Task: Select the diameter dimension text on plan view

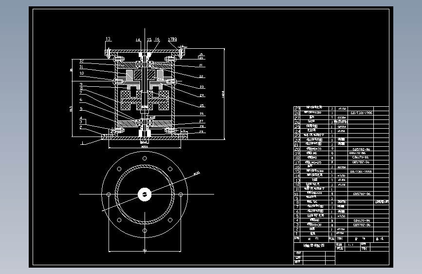Action: [x=197, y=174]
